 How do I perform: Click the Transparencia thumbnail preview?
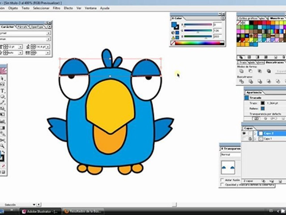(228, 168)
